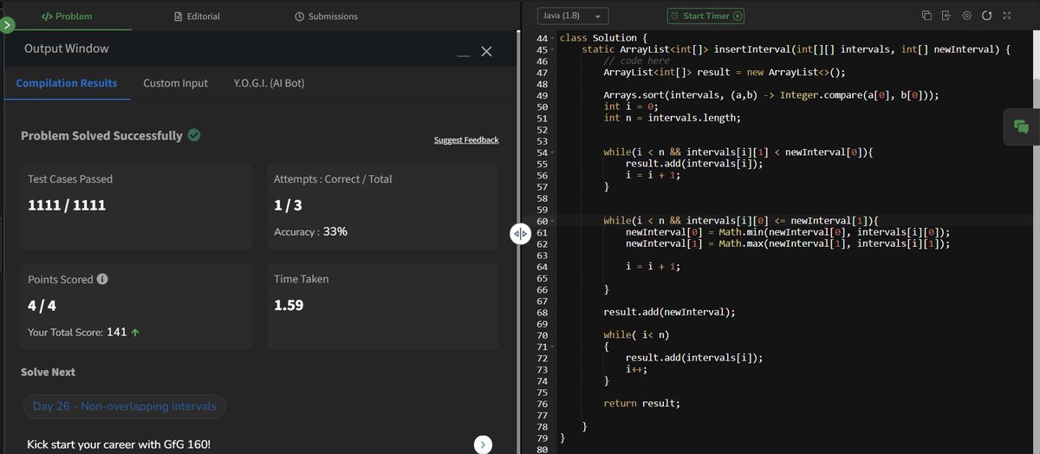This screenshot has height=454, width=1040.
Task: Click Your Total Score: 141 text
Action: coord(84,332)
